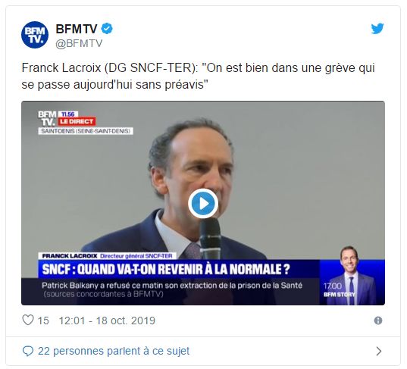
Task: Open the tweet timestamp 12:01 - 18 oct. 2019
Action: [x=107, y=321]
